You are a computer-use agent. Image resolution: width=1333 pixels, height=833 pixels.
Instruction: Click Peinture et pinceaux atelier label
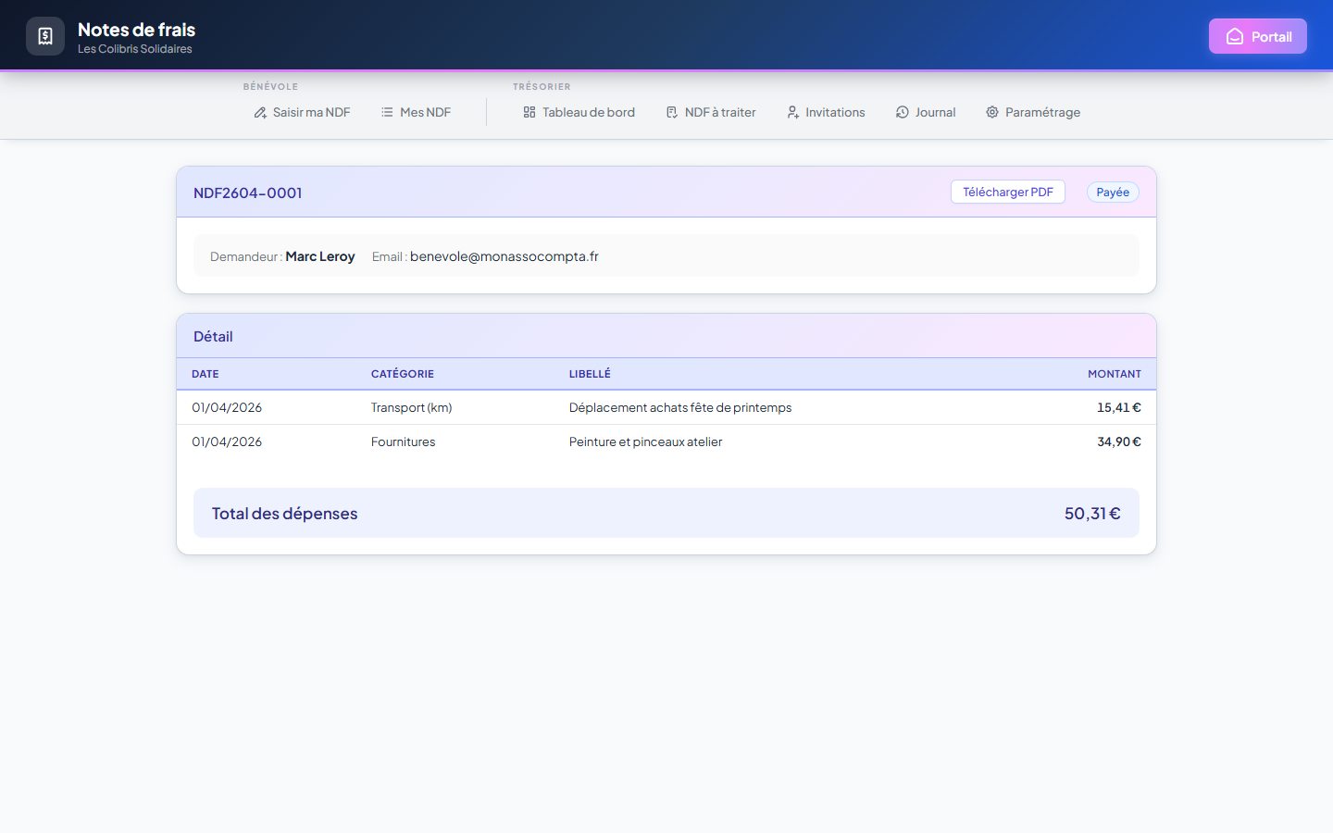[646, 441]
